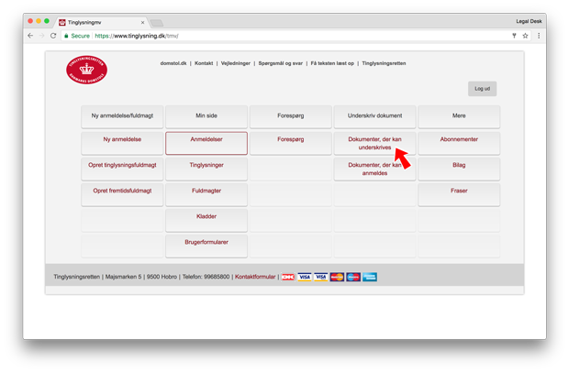Click the Dankort payment card icon
The width and height of the screenshot is (569, 372).
tap(288, 277)
